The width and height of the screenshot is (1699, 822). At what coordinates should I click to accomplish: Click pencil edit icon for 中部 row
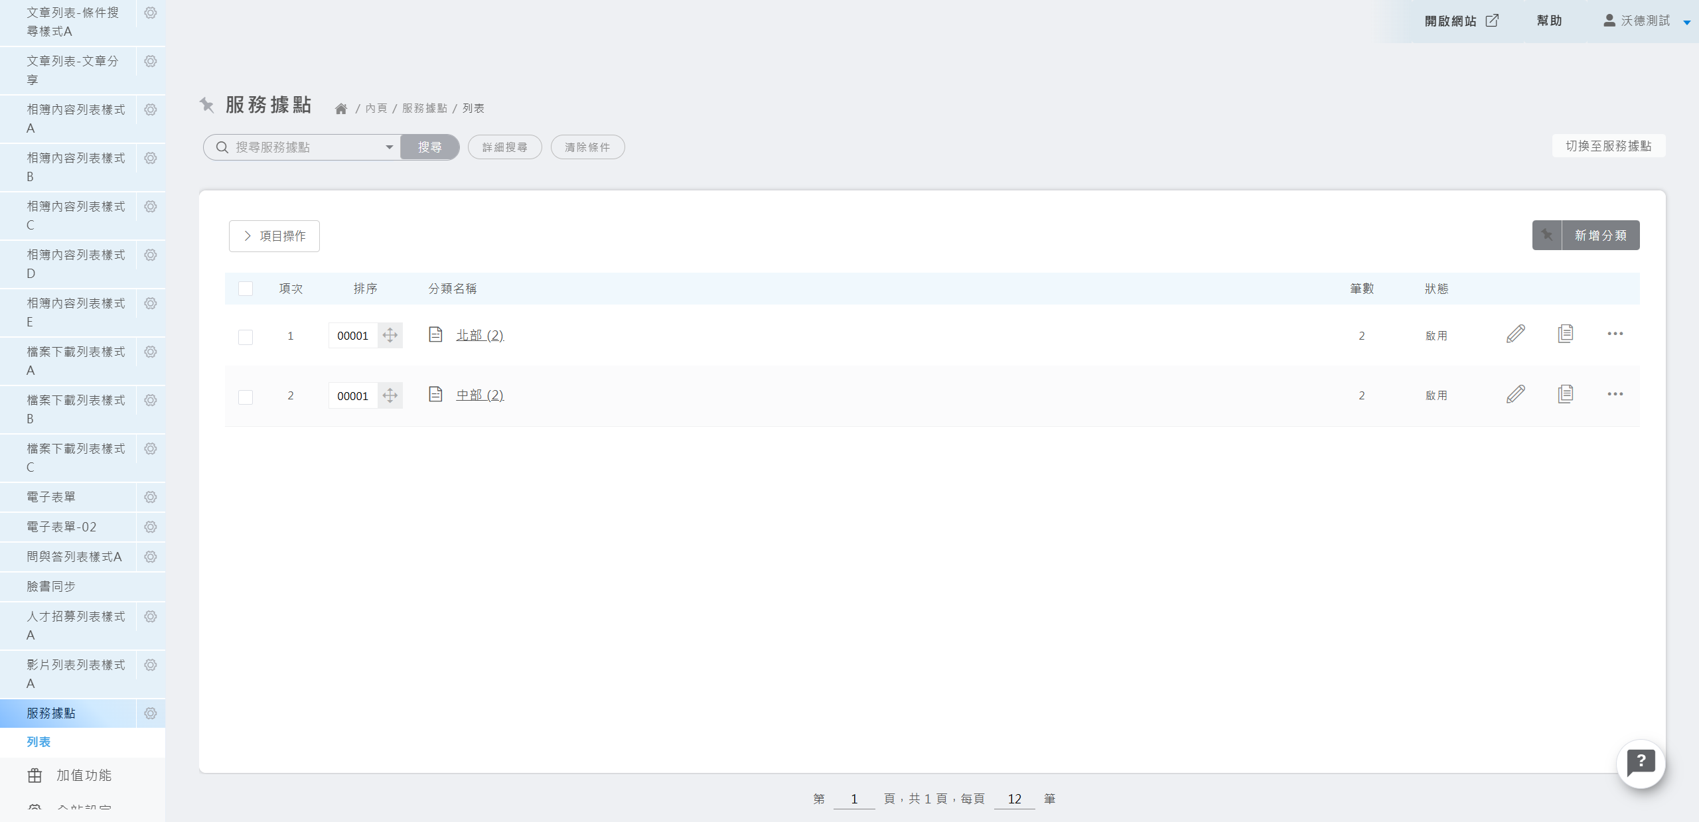point(1516,394)
